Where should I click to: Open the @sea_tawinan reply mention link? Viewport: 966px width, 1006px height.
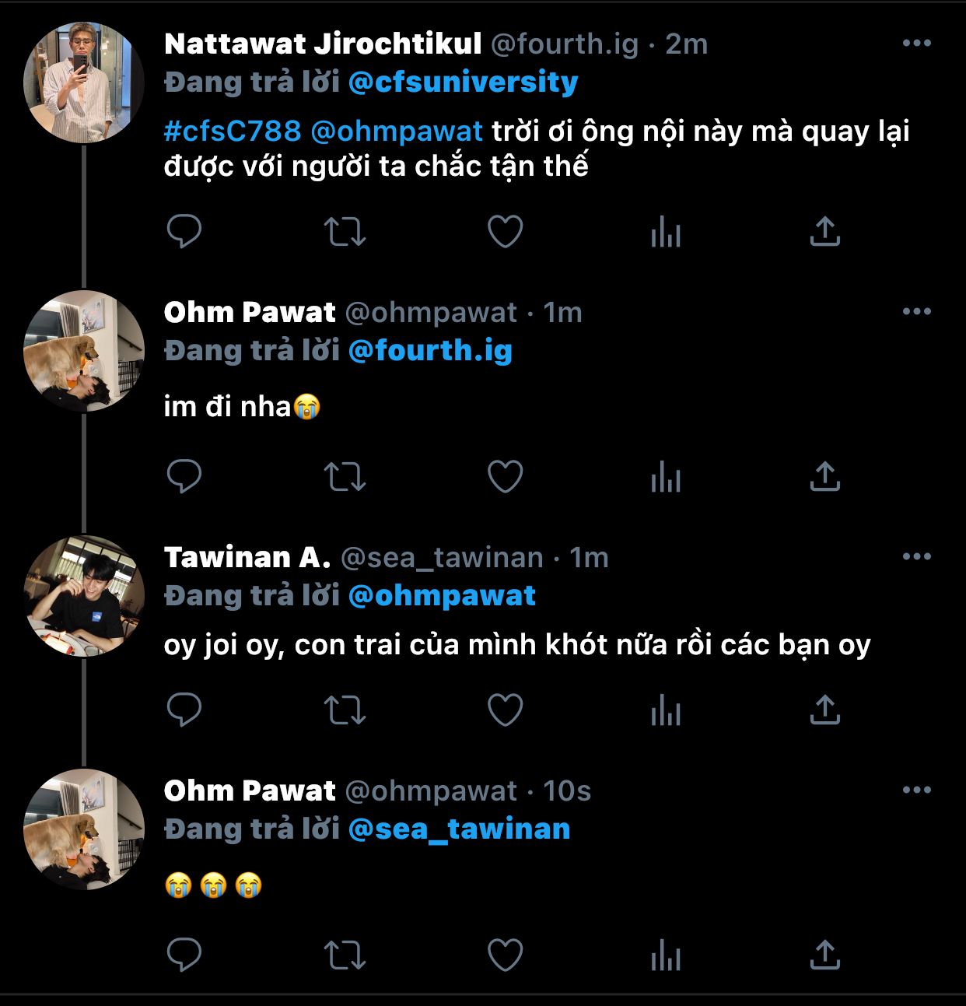click(459, 829)
